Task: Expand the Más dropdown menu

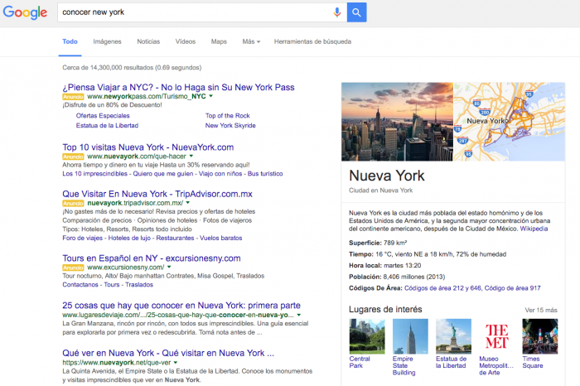Action: click(250, 41)
